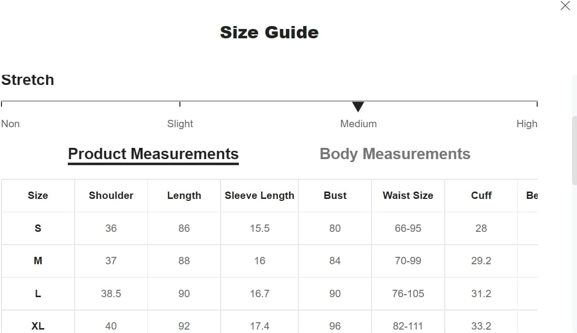This screenshot has width=577, height=333.
Task: Click the Waist Size column header
Action: point(408,195)
